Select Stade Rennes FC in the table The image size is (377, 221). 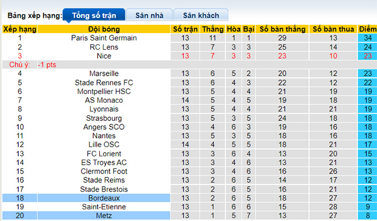[x=104, y=82]
